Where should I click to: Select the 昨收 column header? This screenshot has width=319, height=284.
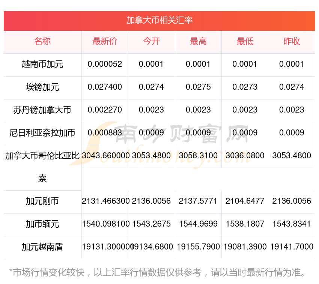pyautogui.click(x=292, y=41)
